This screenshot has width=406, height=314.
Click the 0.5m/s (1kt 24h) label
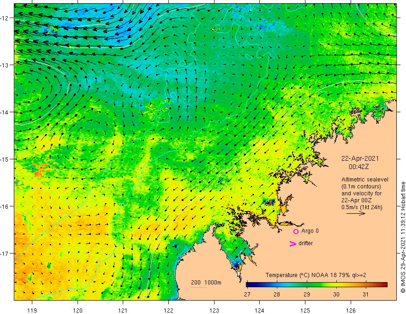point(362,207)
